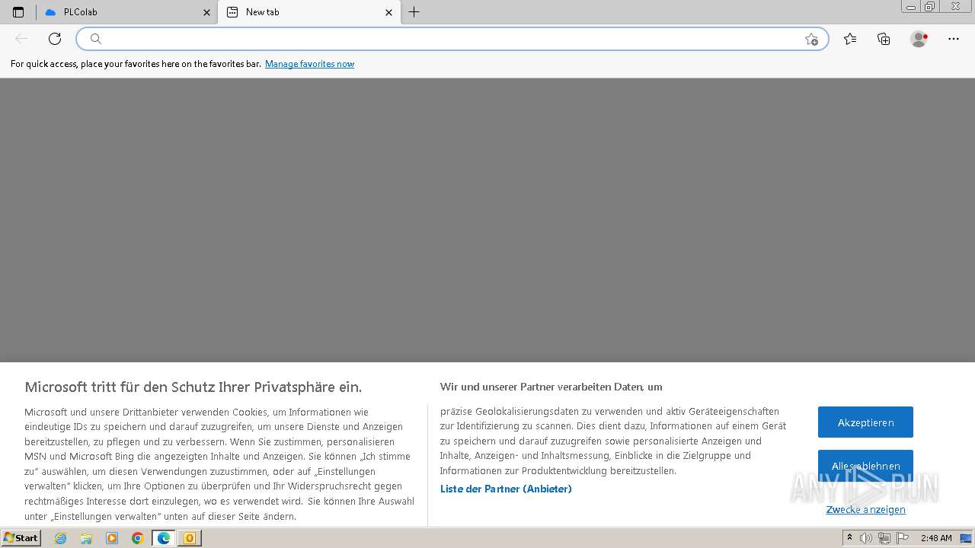Restore down the Edge browser window
This screenshot has width=975, height=548.
pos(930,7)
